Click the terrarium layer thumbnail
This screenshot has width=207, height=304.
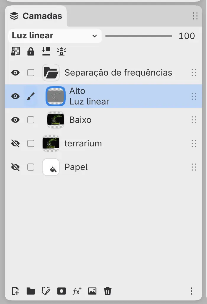point(51,143)
